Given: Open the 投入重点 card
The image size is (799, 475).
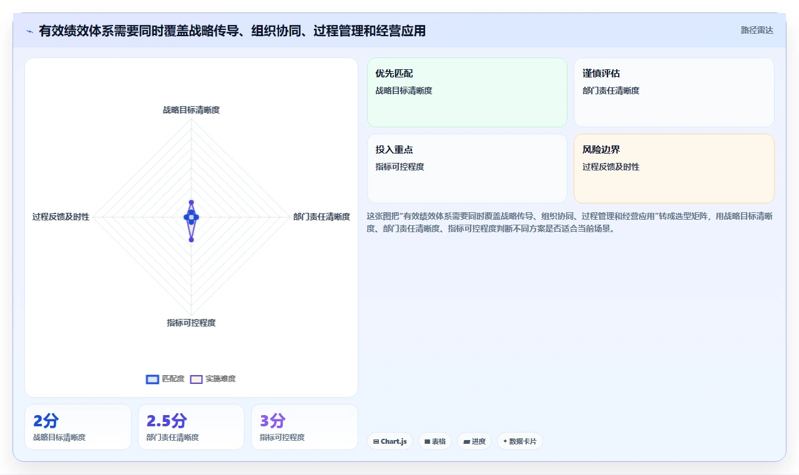Looking at the screenshot, I should (467, 169).
